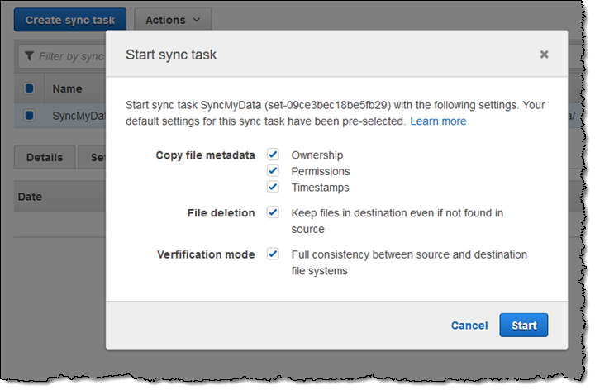Cancel the sync task dialog

[x=469, y=326]
